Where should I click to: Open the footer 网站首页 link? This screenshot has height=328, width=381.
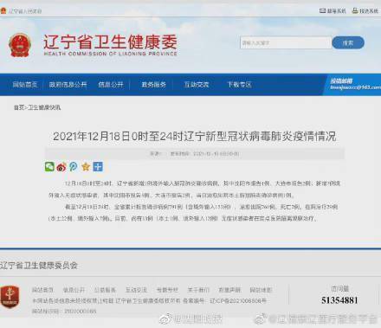(x=42, y=290)
